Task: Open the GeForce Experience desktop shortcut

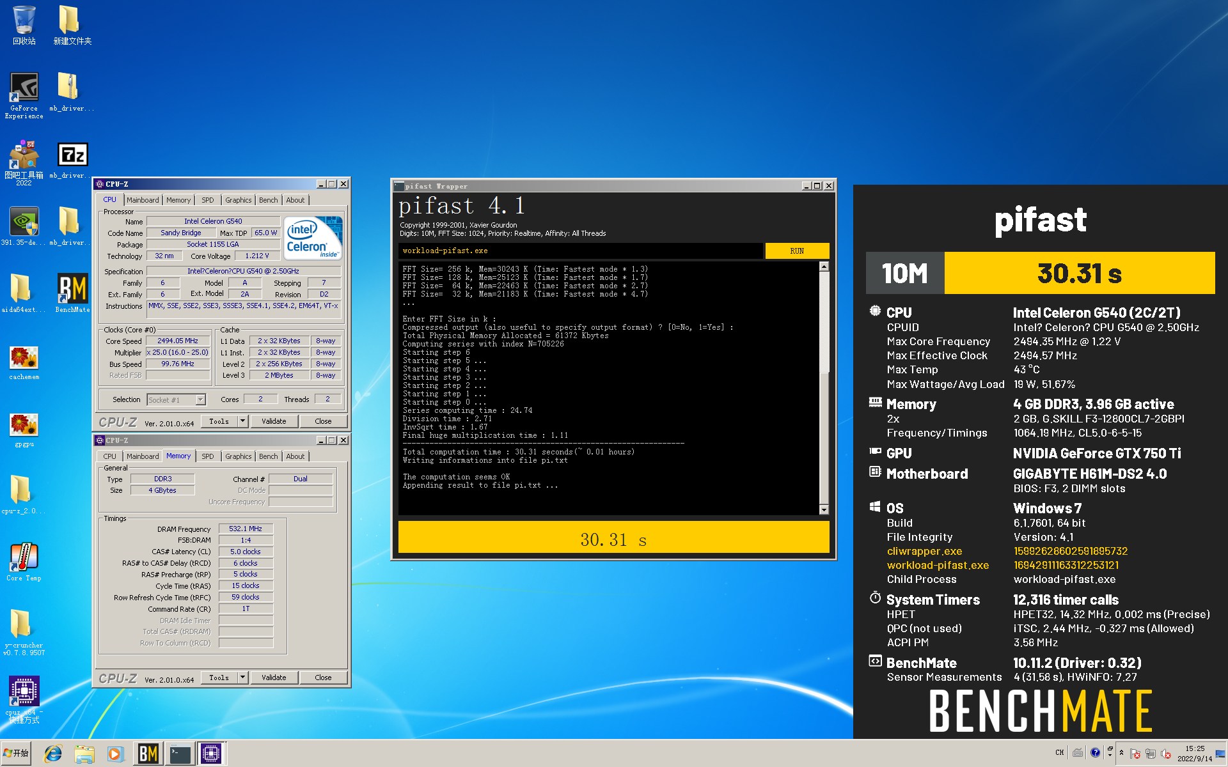Action: (24, 95)
